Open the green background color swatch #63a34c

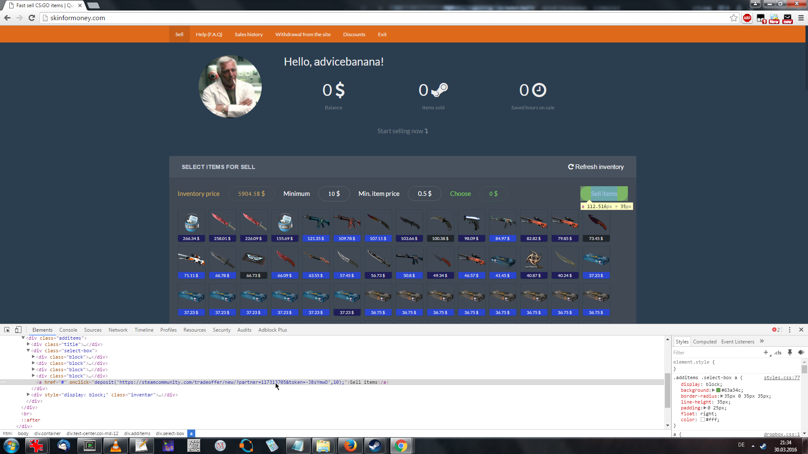click(x=718, y=391)
